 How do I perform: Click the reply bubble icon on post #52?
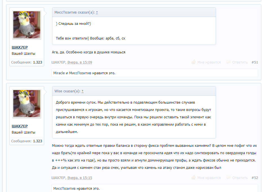[228, 178]
